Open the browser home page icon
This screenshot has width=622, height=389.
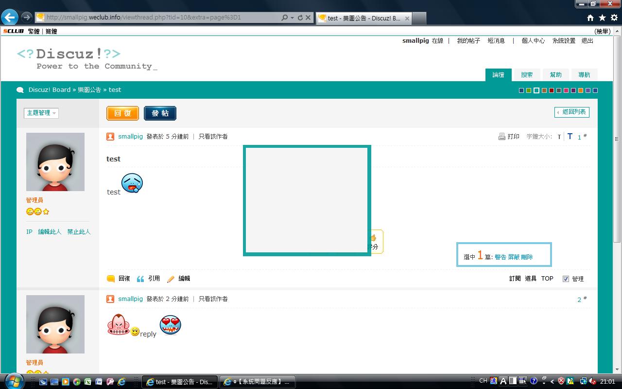pyautogui.click(x=590, y=18)
